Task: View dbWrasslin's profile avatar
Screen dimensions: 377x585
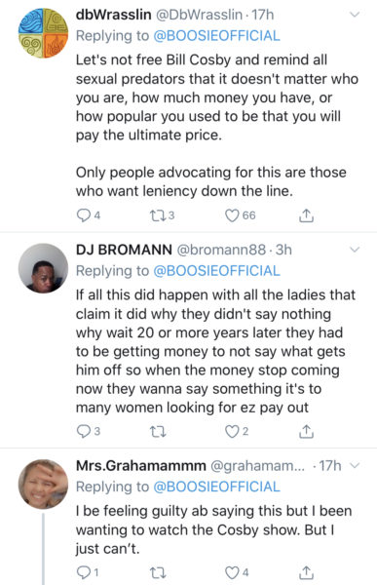Action: [x=43, y=33]
